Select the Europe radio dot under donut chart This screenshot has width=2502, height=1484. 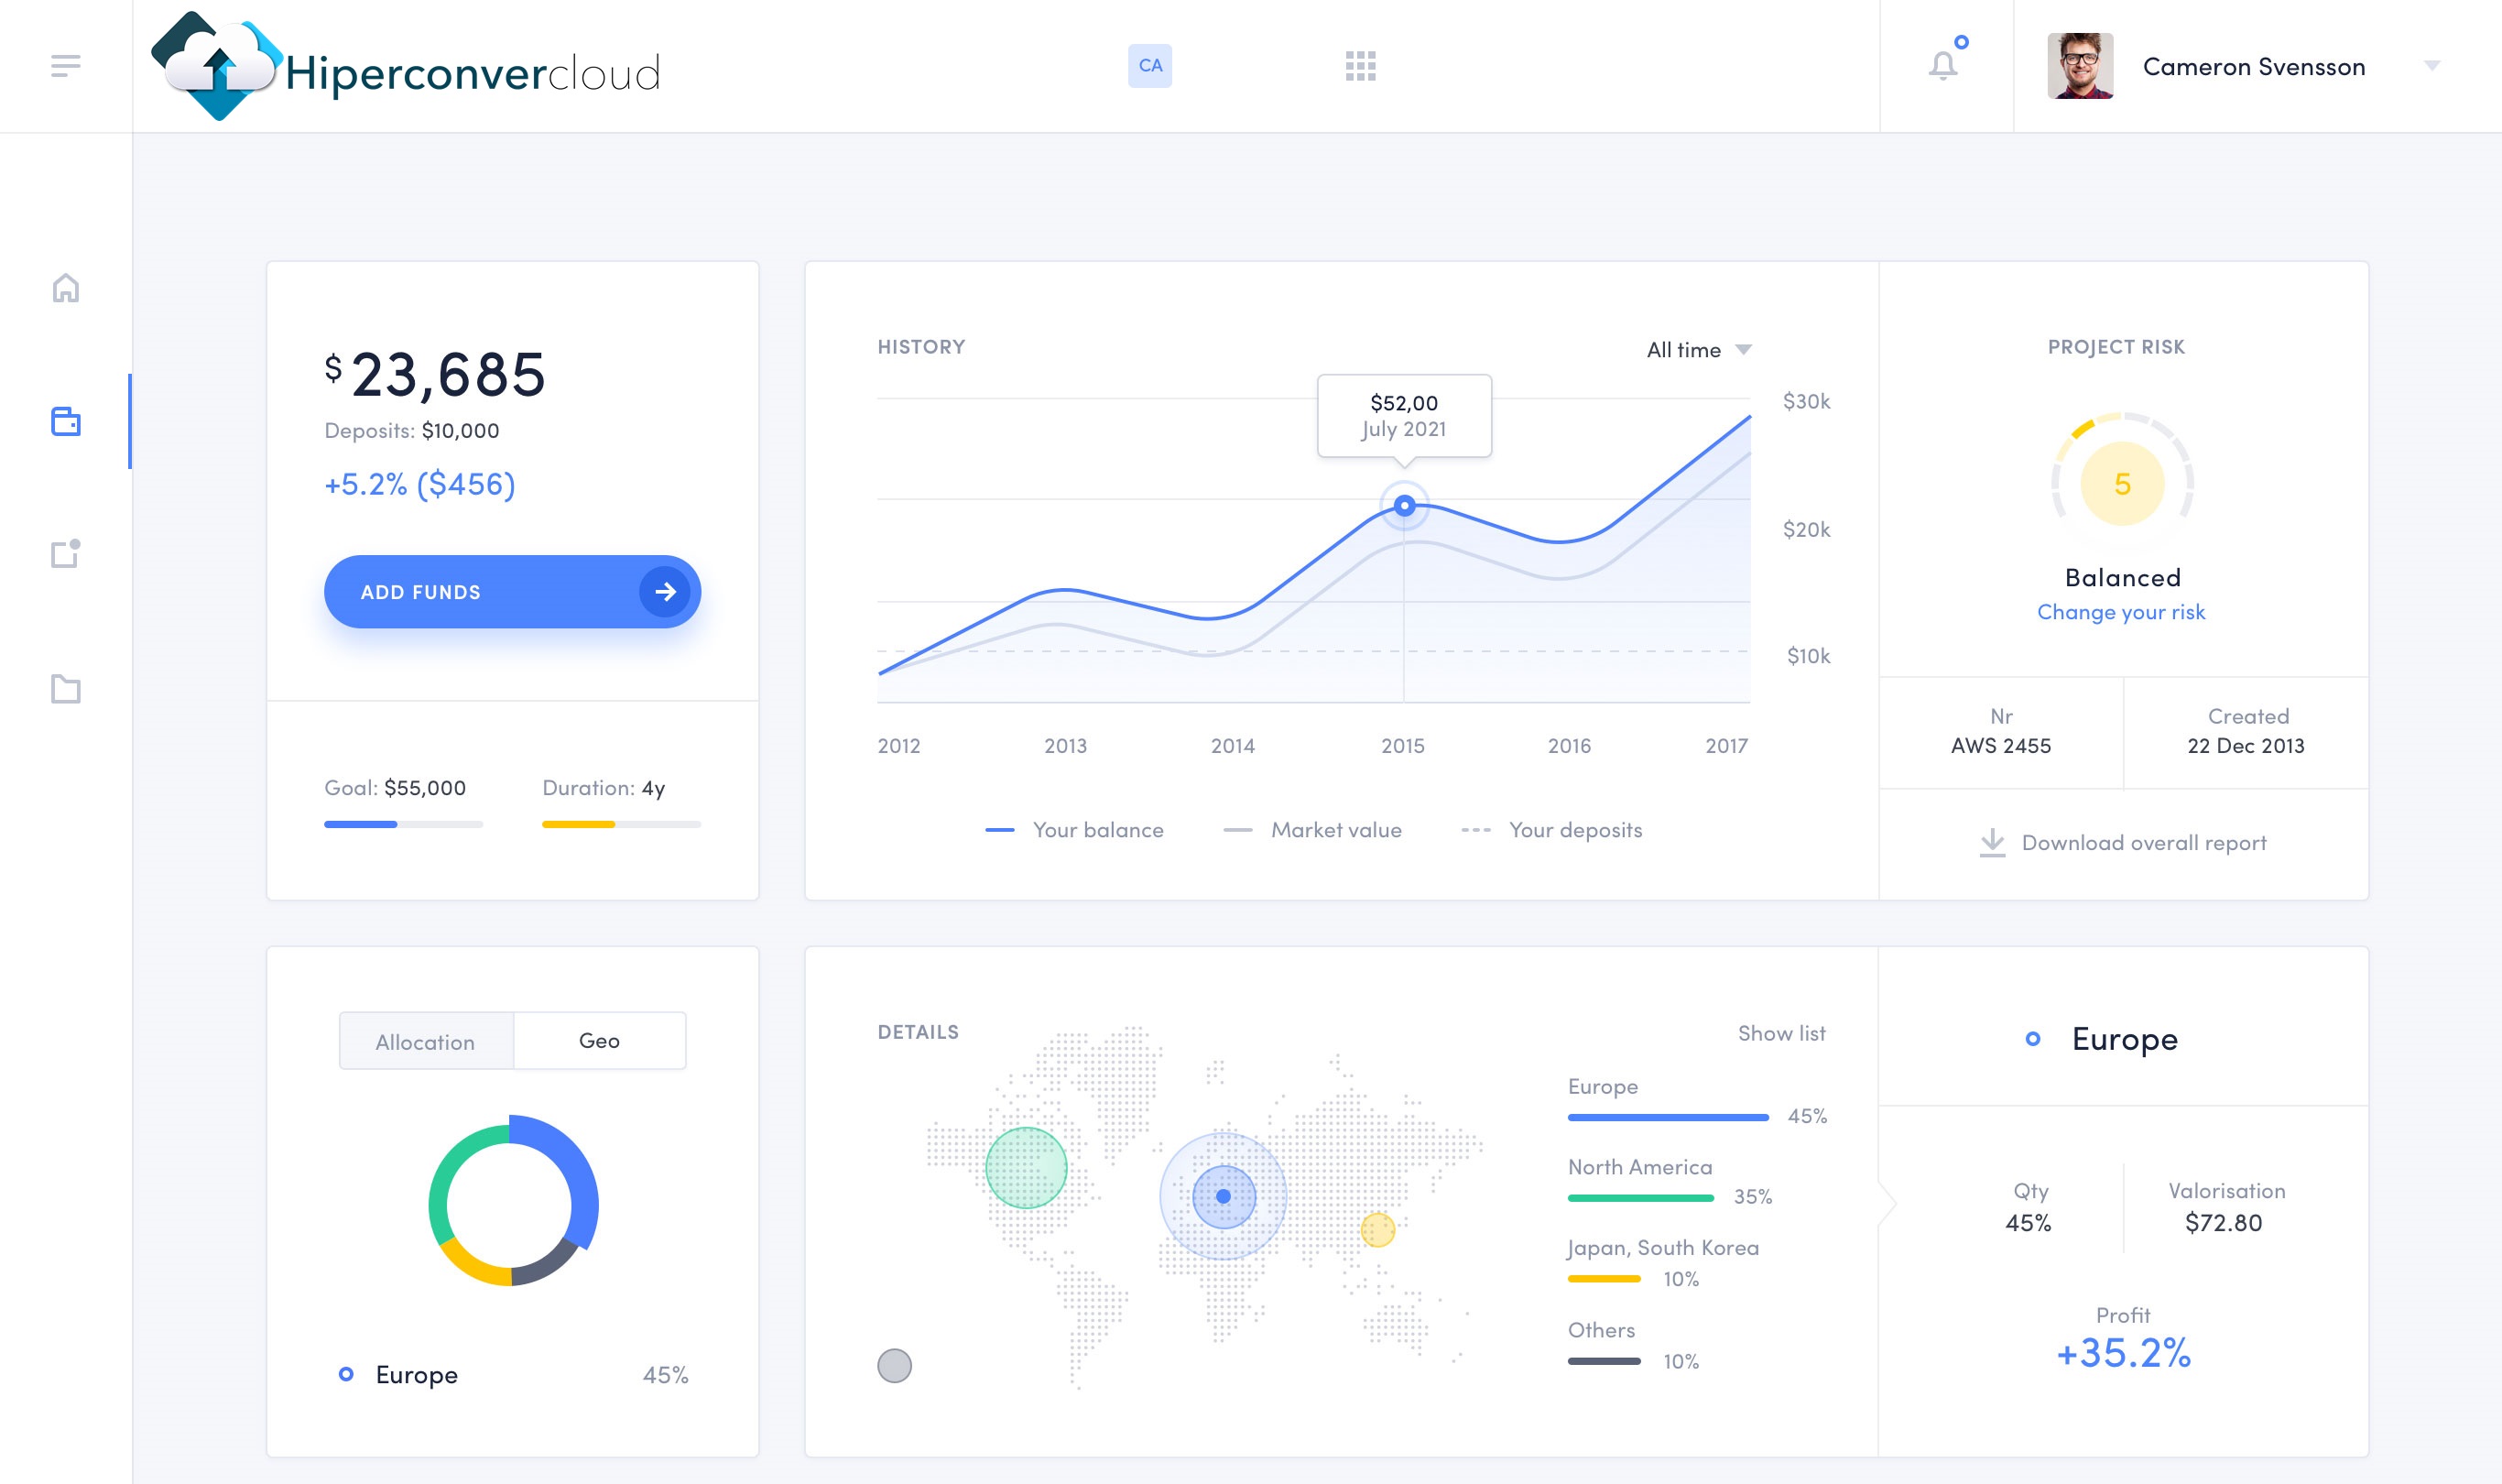point(346,1374)
